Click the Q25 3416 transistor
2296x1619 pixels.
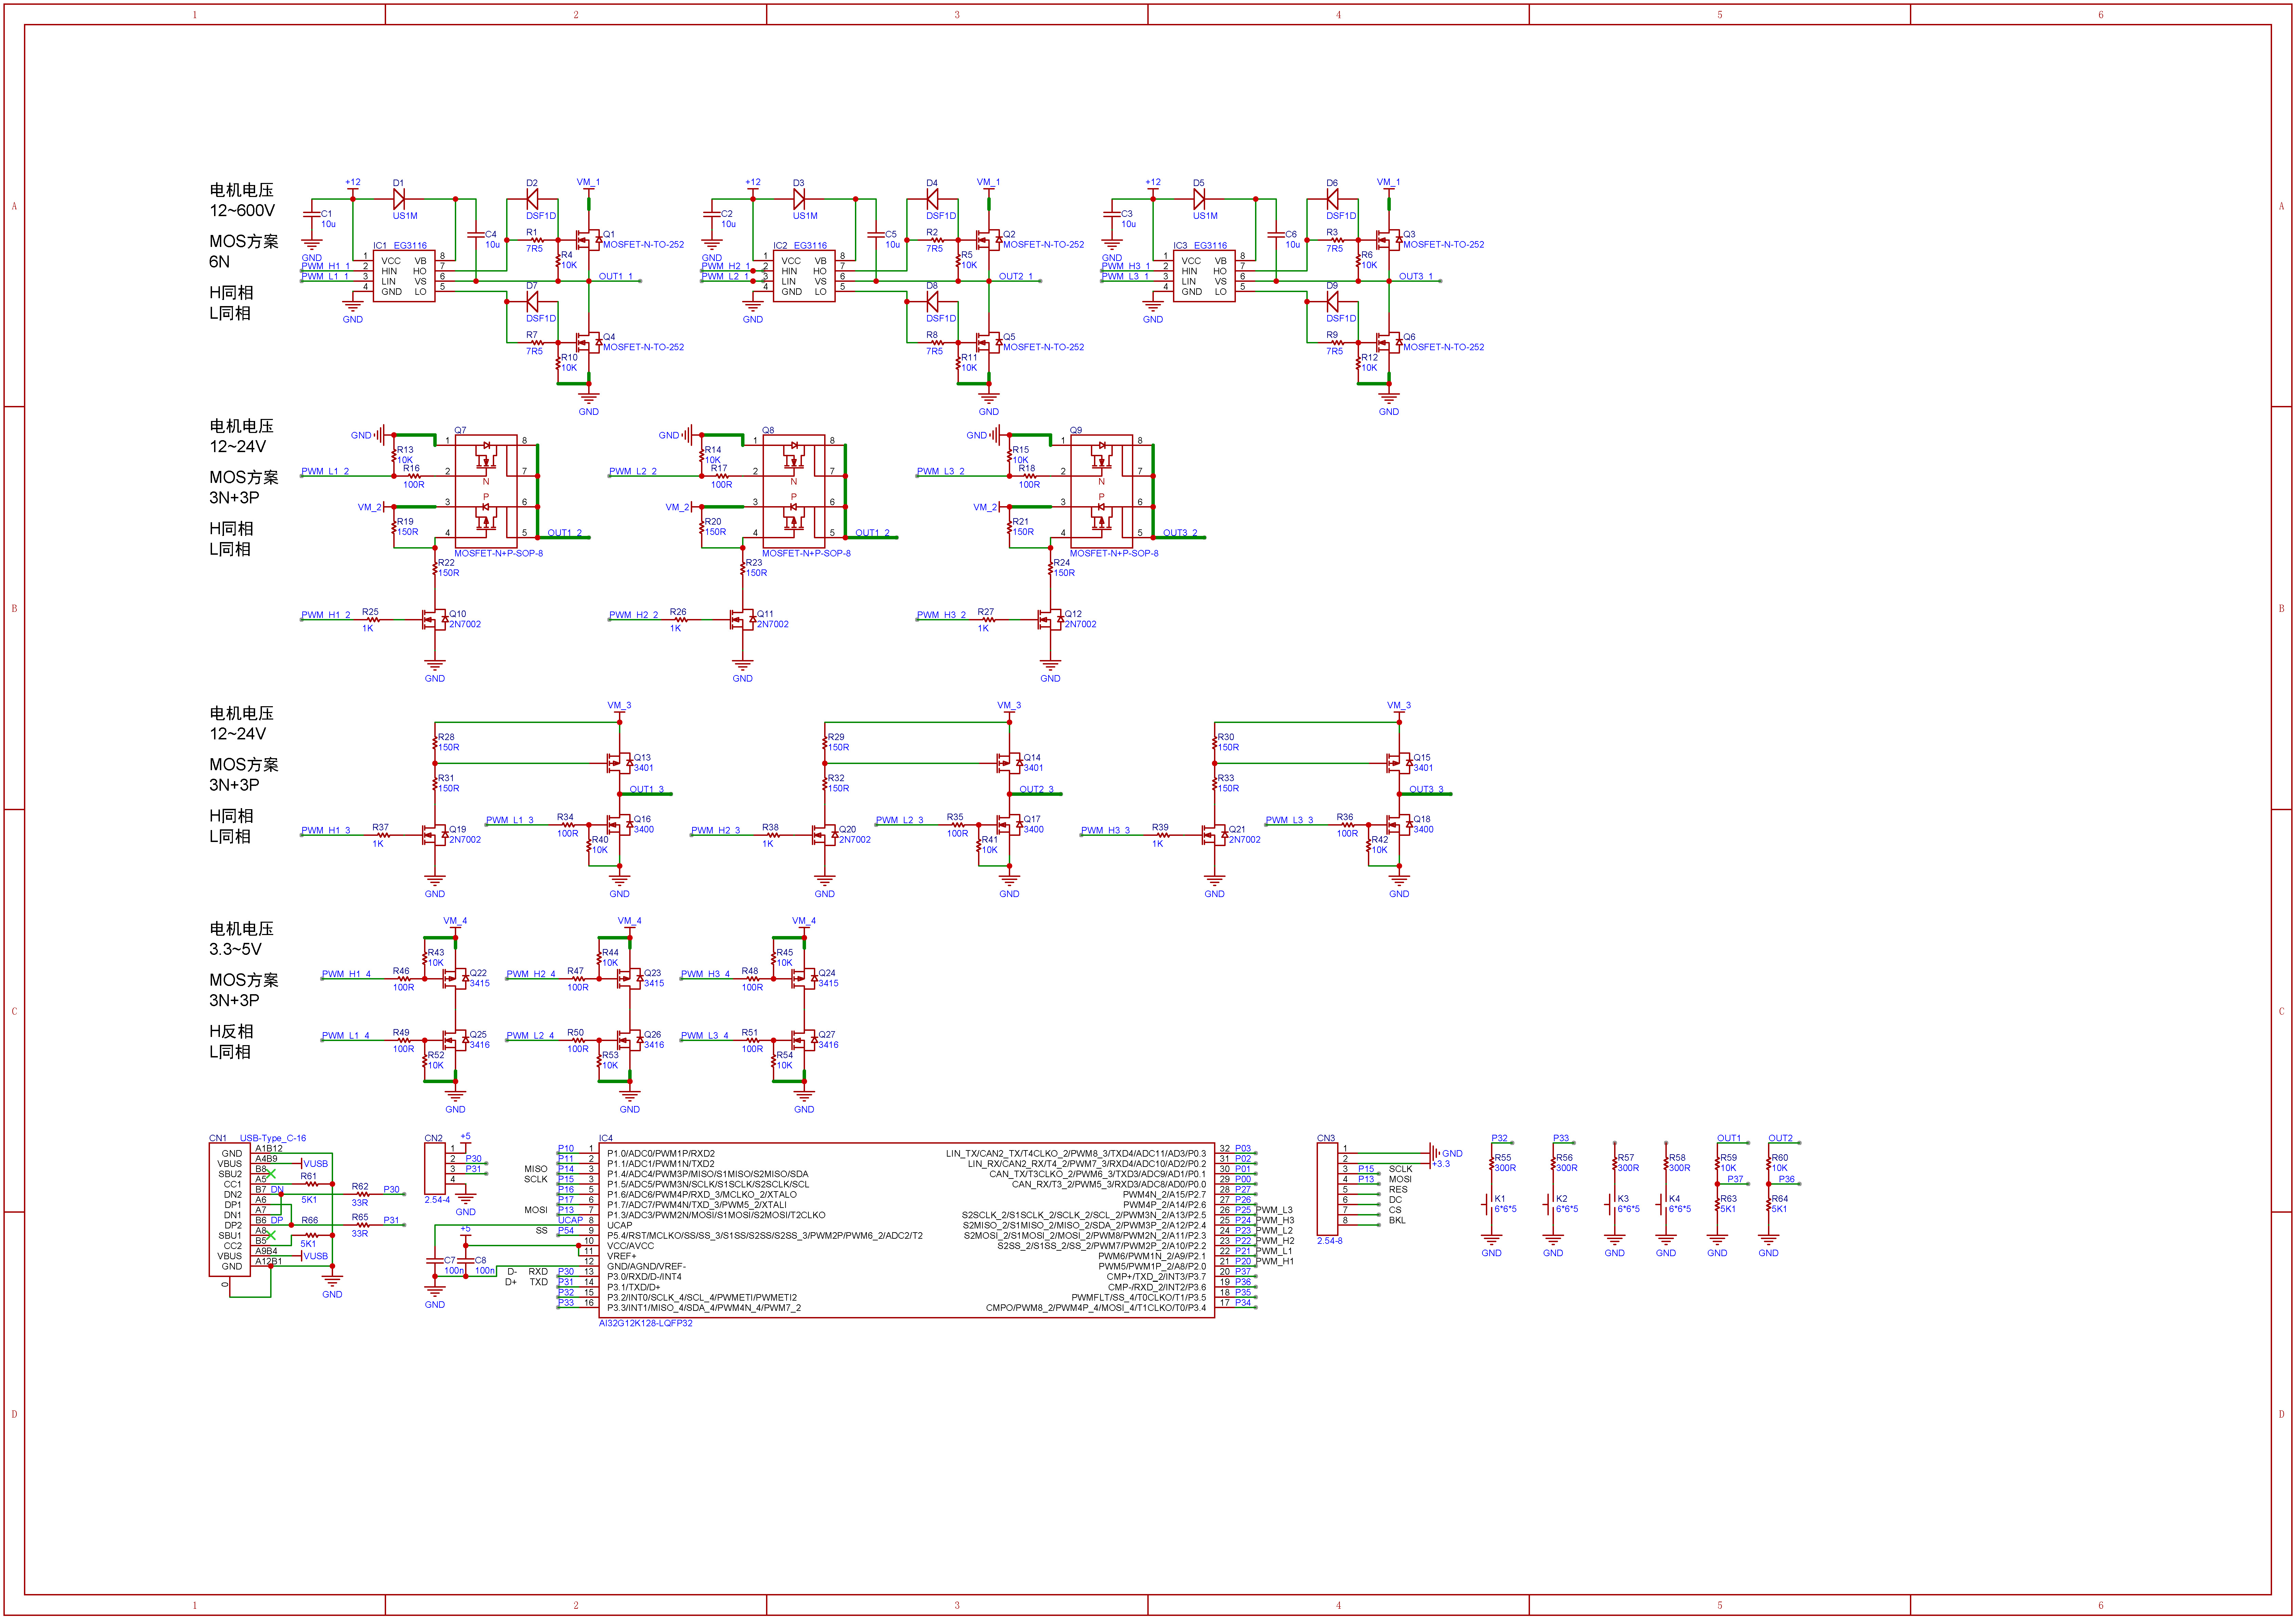coord(456,1040)
